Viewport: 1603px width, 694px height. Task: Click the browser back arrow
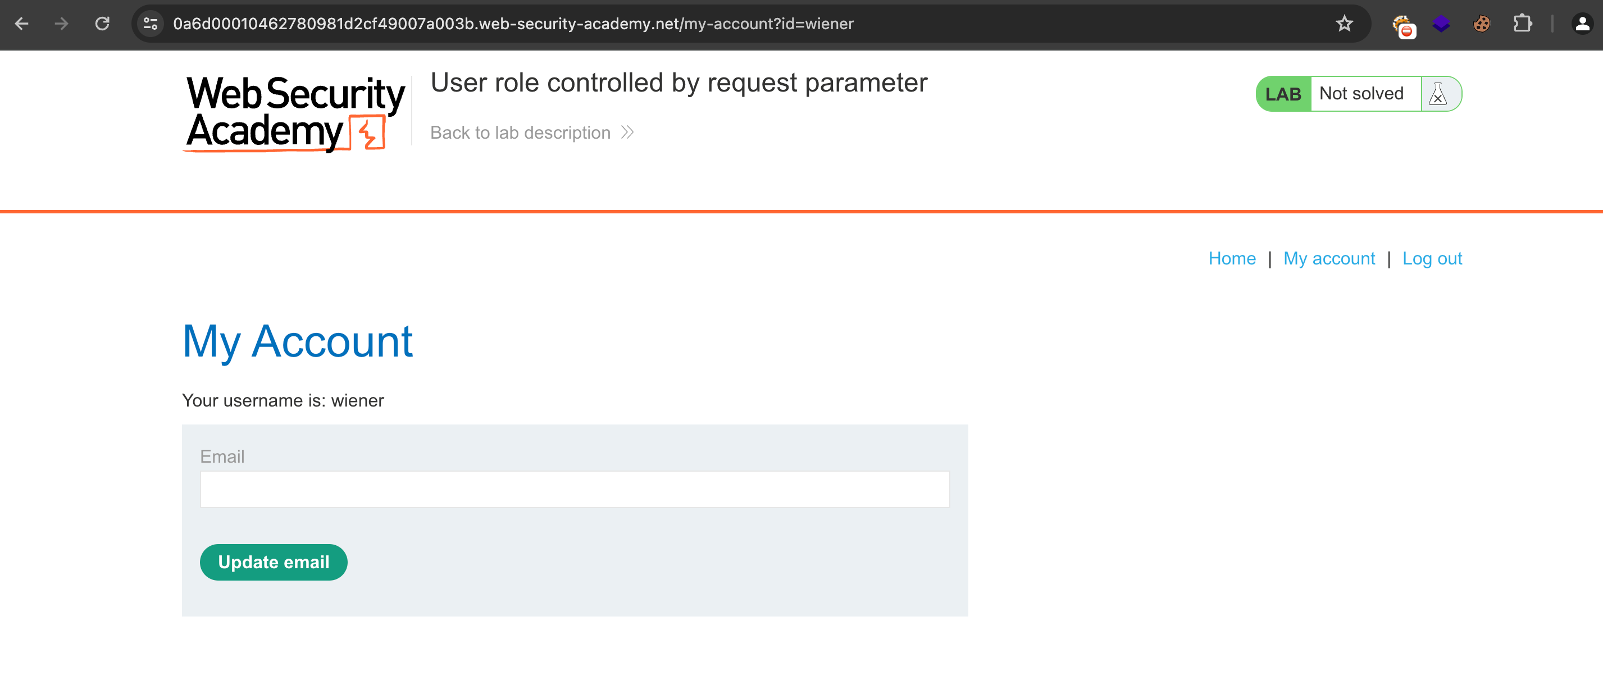click(x=22, y=24)
